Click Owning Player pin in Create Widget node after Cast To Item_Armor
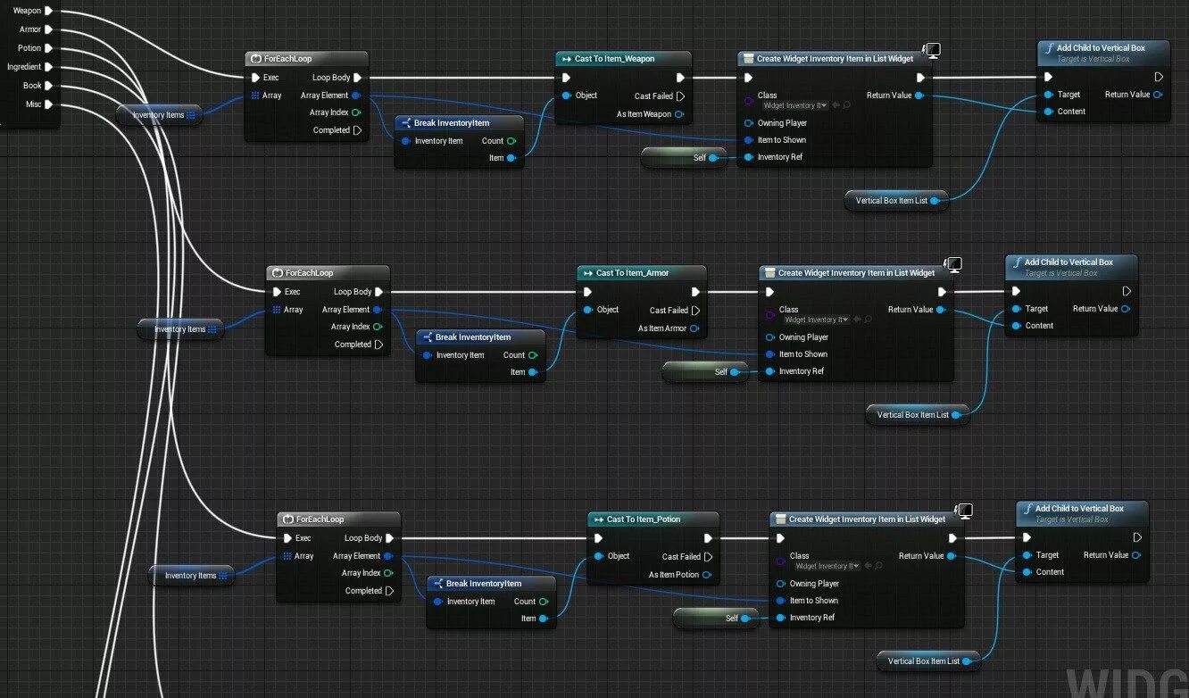 pyautogui.click(x=769, y=337)
